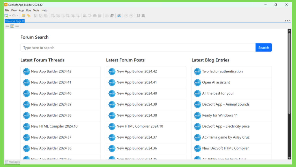Open blog entry DecSoft App - Electricity price
296x167 pixels.
(x=226, y=126)
